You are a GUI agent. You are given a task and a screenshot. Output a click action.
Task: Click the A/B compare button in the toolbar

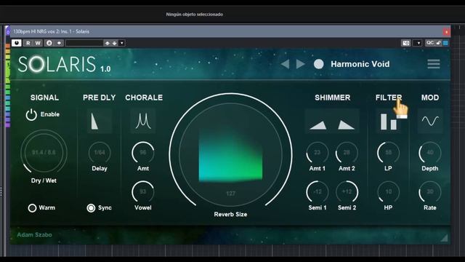(49, 43)
